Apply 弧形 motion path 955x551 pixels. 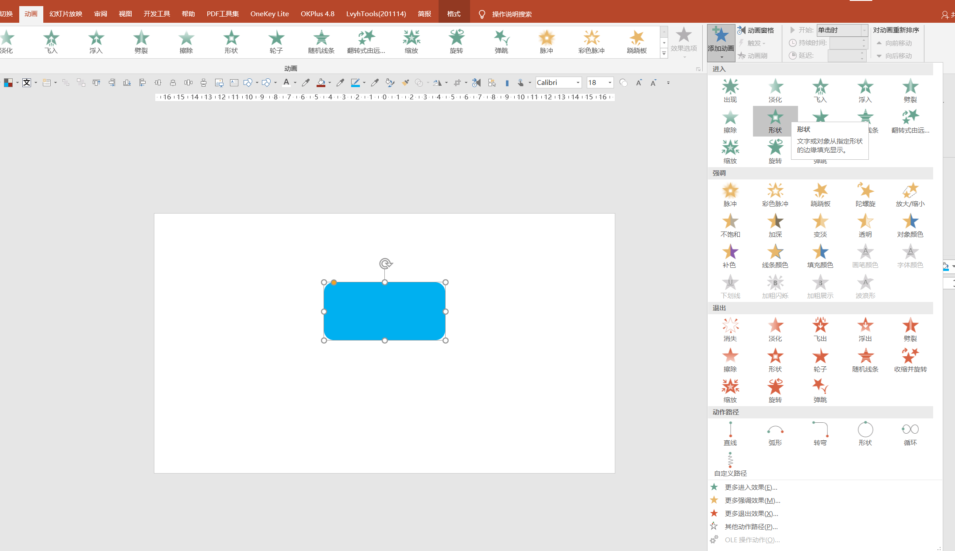tap(775, 434)
